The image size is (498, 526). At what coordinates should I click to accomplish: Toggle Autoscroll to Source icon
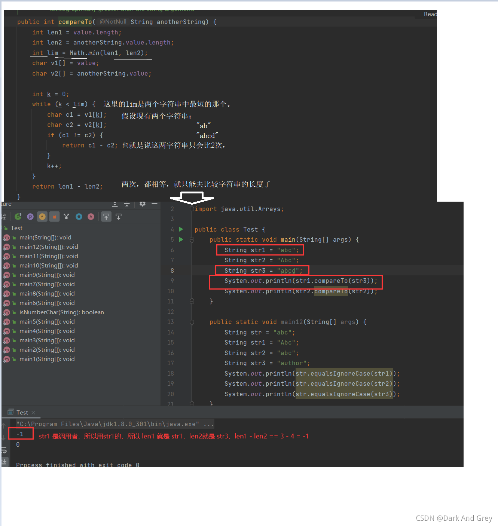click(107, 217)
